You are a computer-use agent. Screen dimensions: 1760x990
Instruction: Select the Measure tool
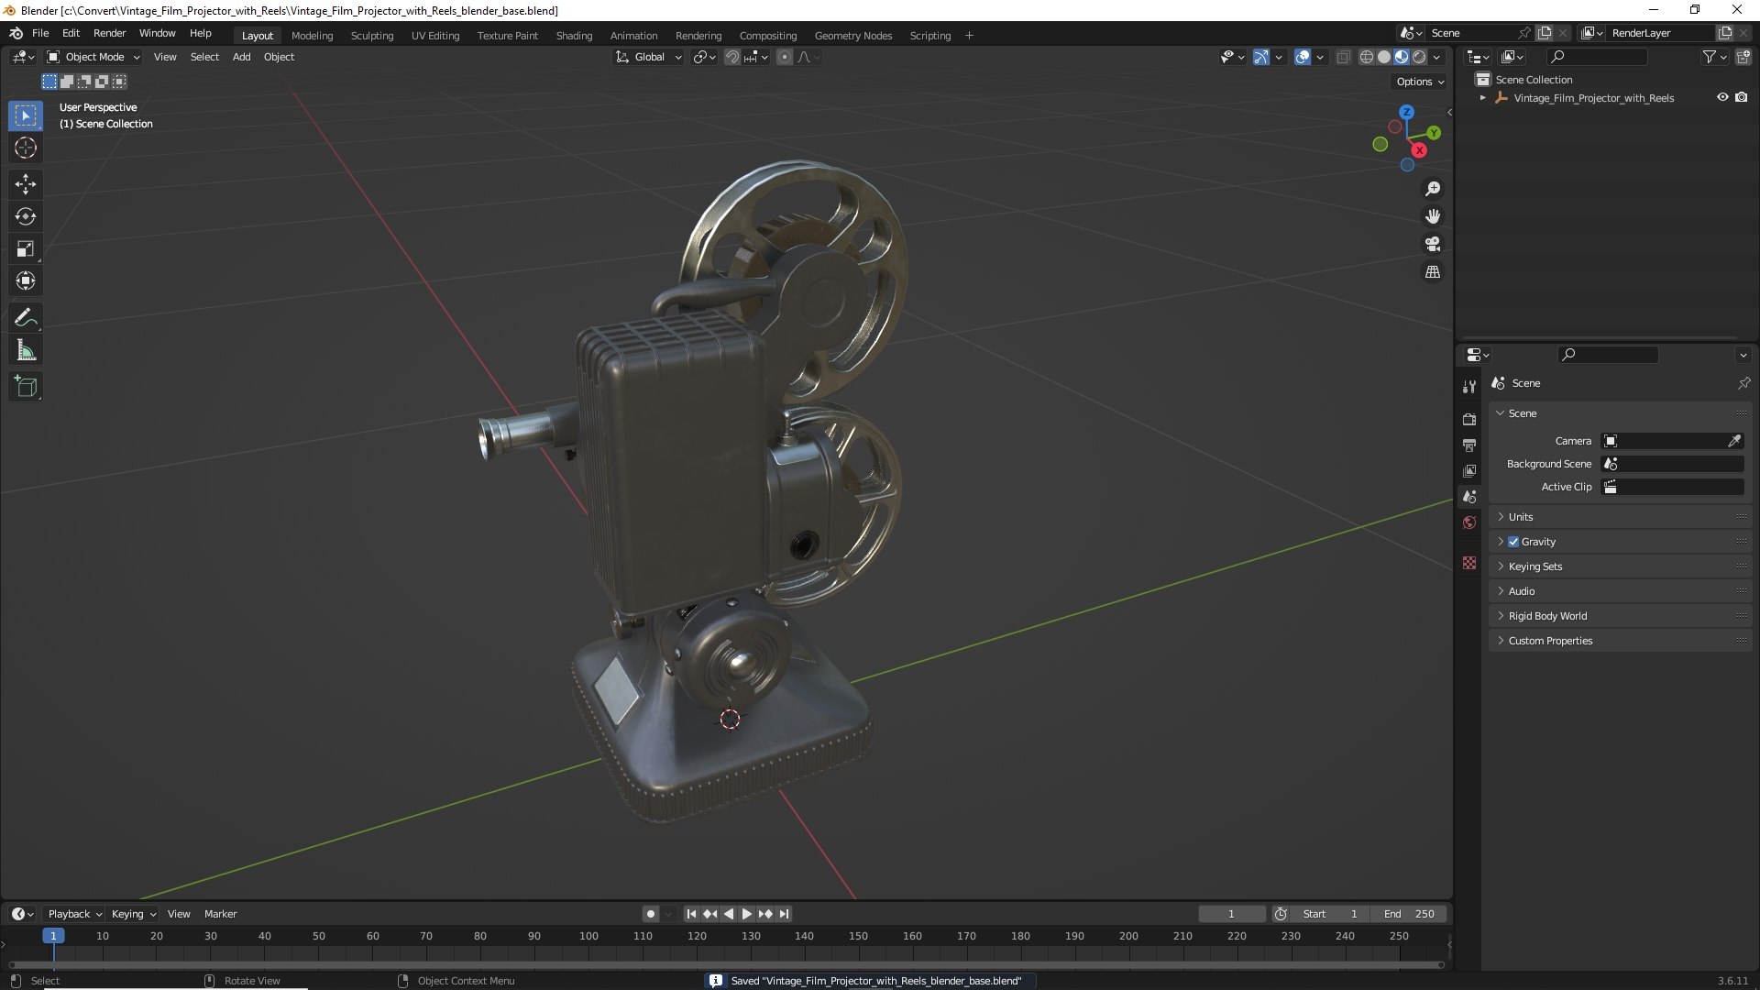(x=26, y=350)
